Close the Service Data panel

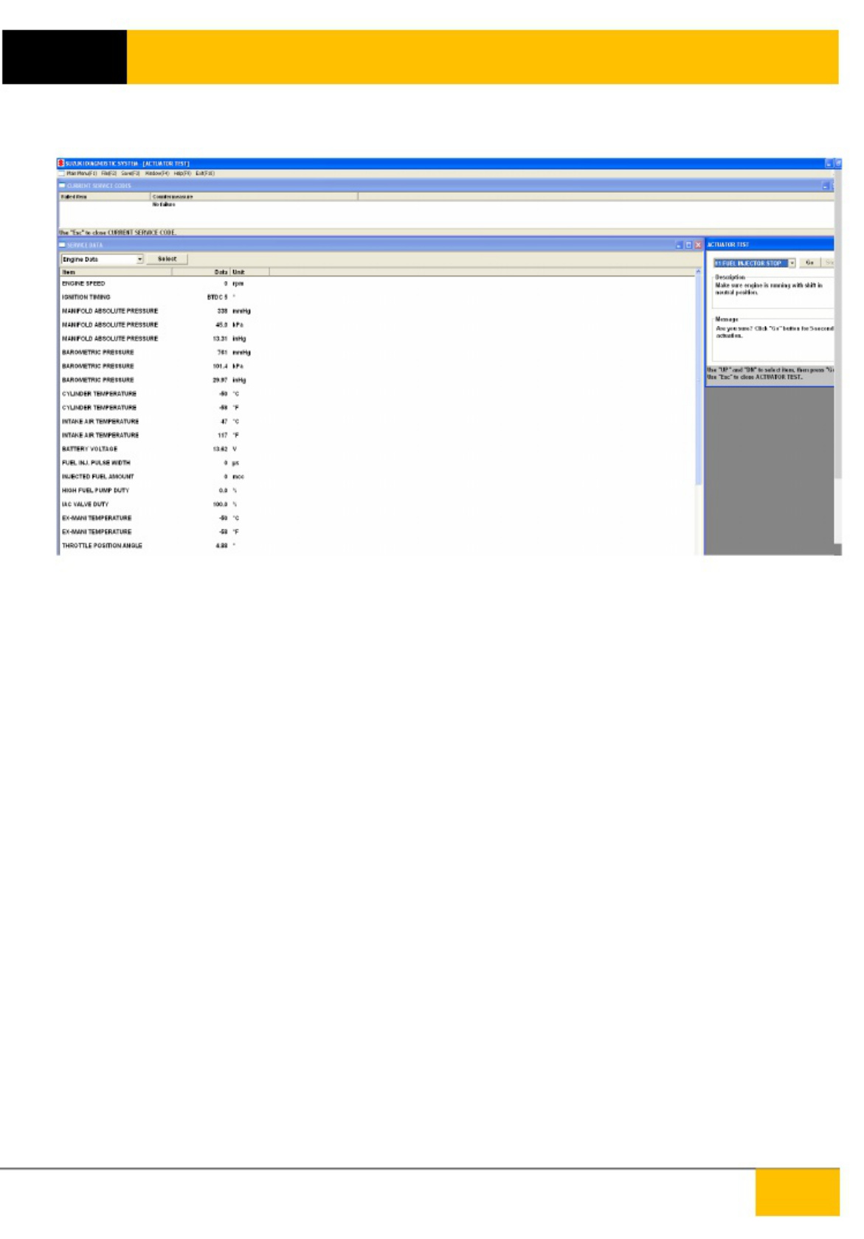coord(698,245)
